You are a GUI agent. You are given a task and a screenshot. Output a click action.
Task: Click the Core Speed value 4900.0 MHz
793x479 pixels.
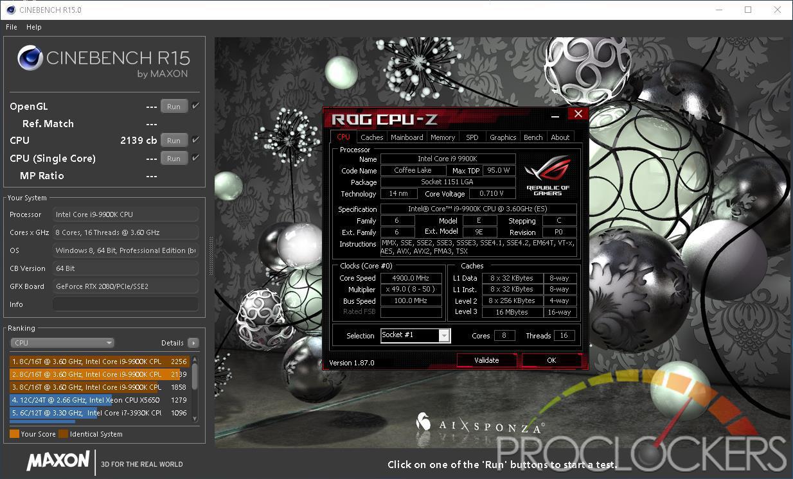(411, 278)
